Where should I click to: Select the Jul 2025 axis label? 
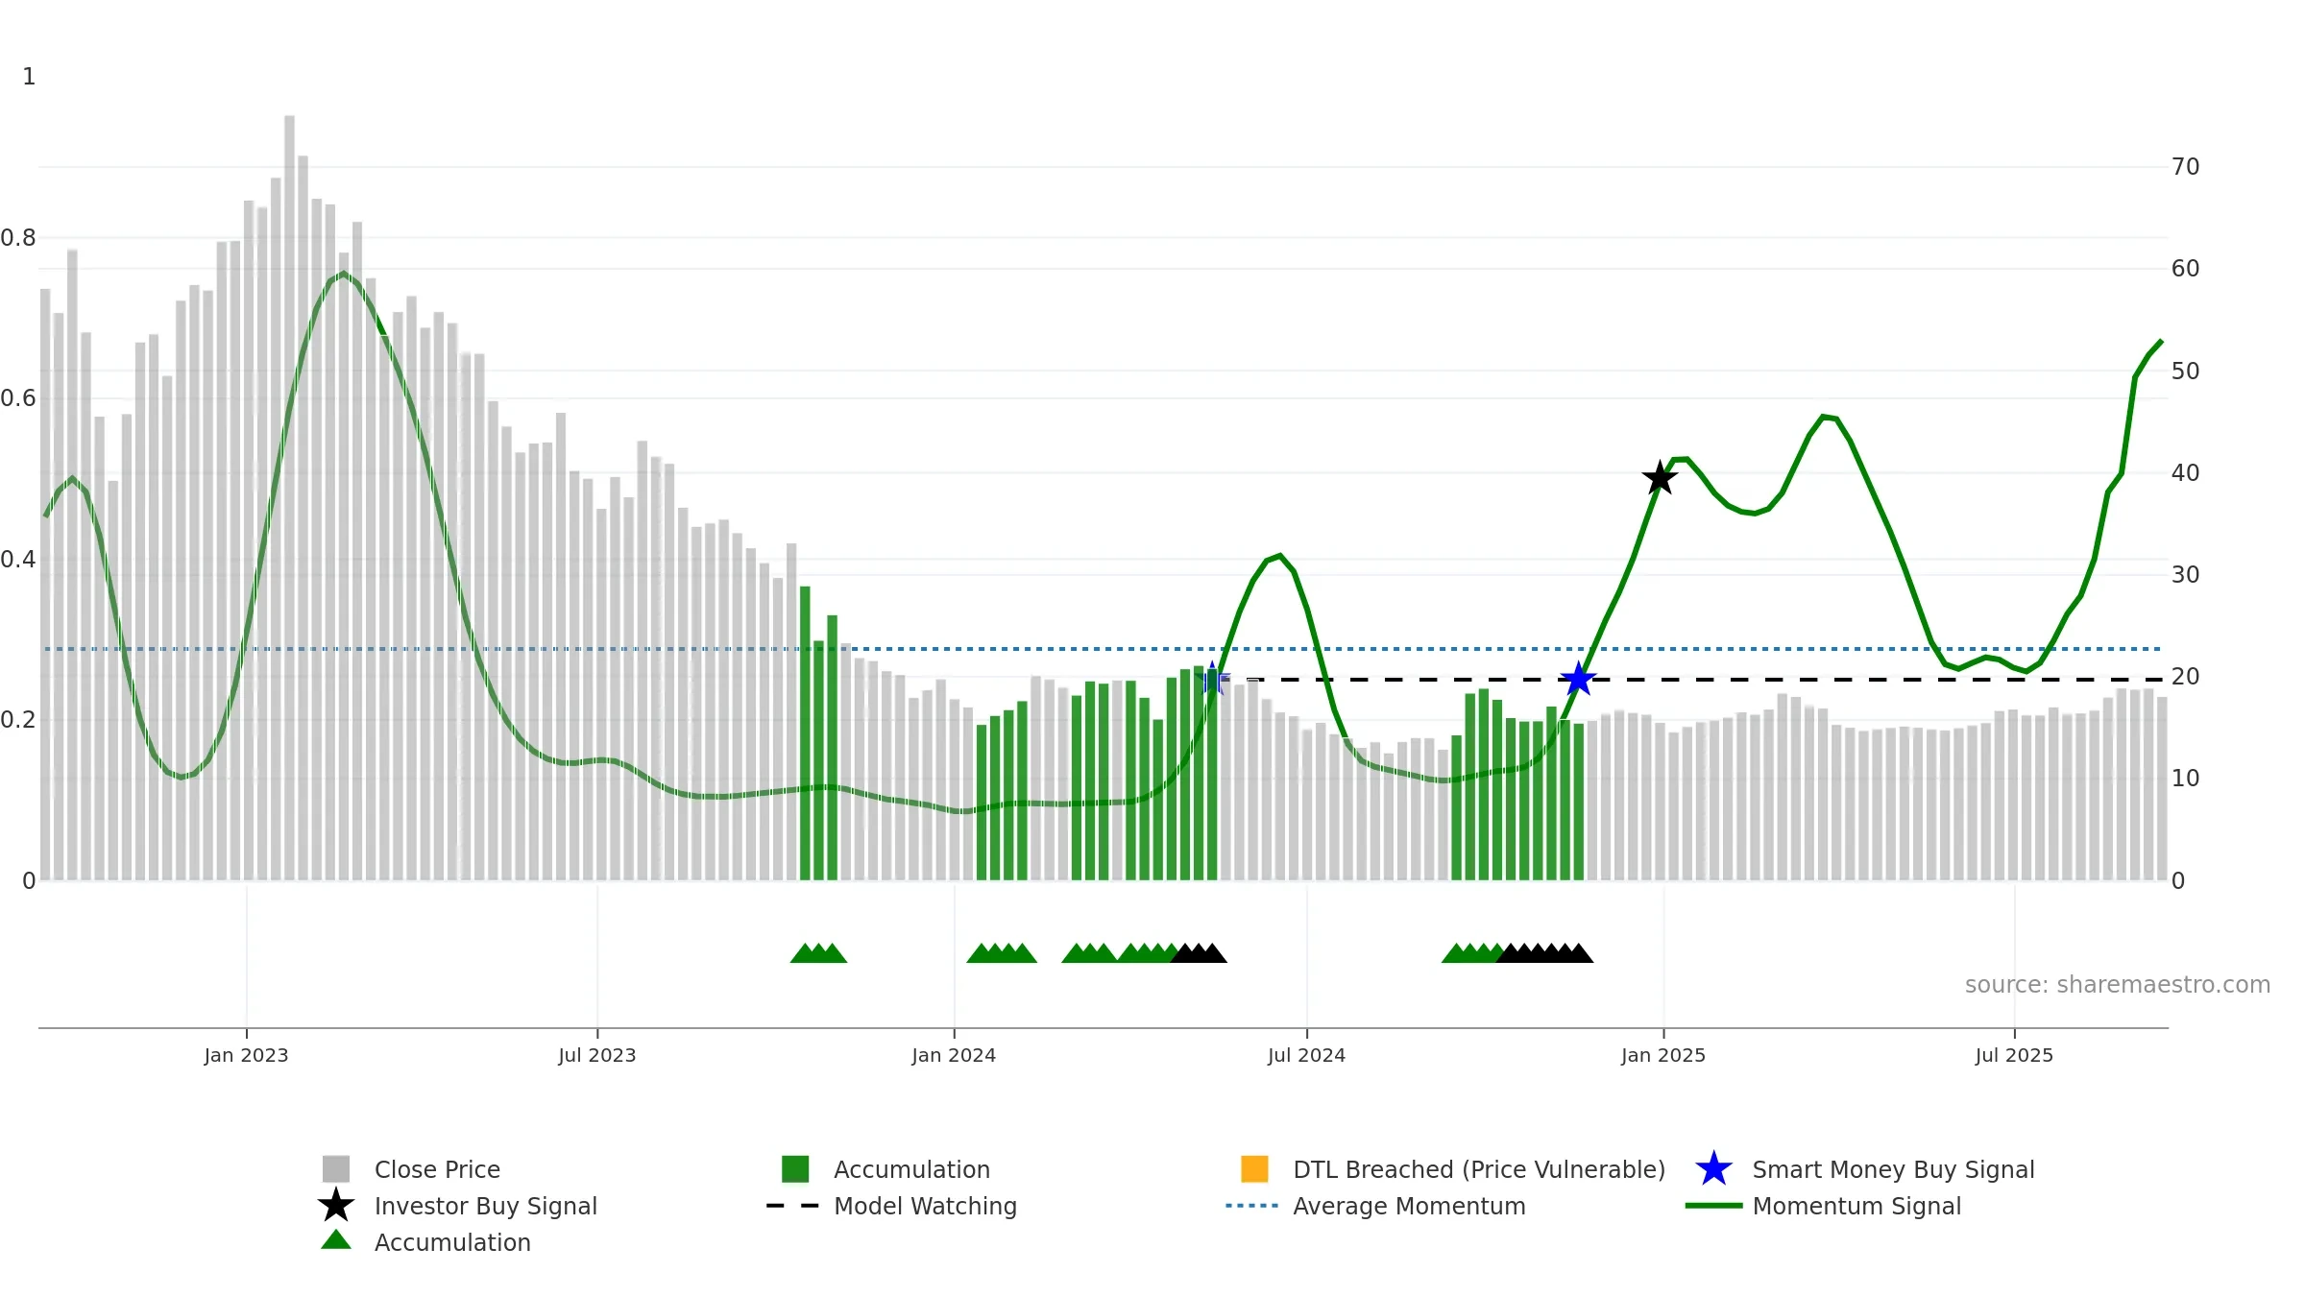pyautogui.click(x=2014, y=1056)
